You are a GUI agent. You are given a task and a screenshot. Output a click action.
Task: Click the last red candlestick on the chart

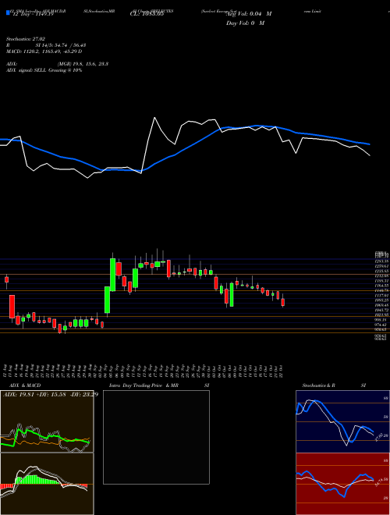pos(283,302)
